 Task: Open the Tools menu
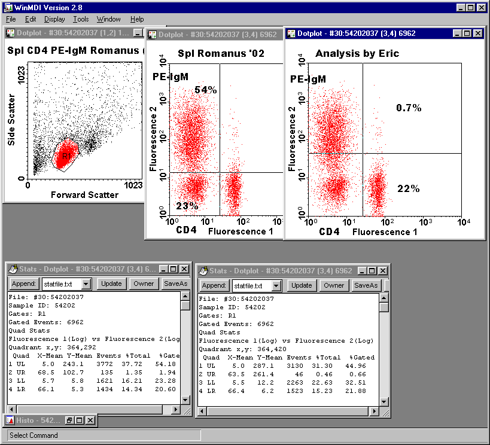tap(81, 19)
